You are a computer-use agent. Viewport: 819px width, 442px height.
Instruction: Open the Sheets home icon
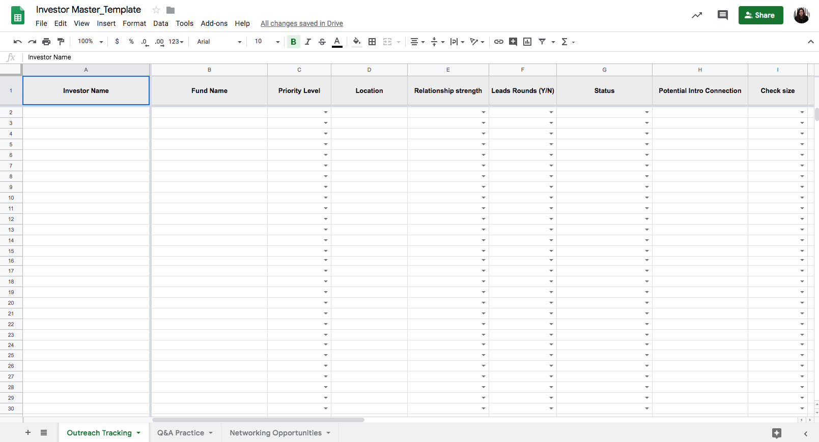(18, 16)
